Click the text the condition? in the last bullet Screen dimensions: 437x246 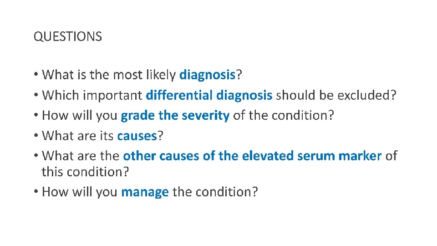click(x=215, y=192)
